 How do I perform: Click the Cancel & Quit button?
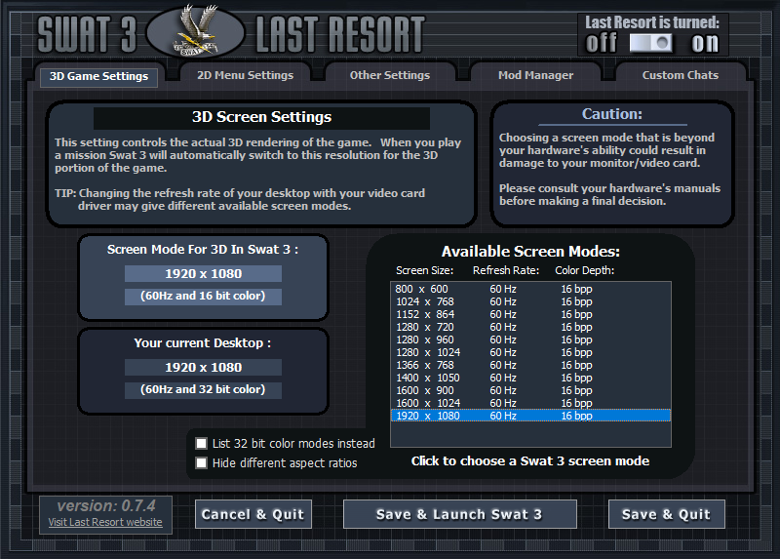coord(253,514)
